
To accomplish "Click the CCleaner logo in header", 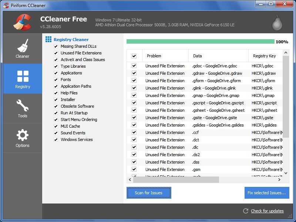I will coord(22,23).
